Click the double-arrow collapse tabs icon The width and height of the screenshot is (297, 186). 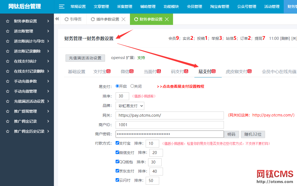(x=57, y=19)
